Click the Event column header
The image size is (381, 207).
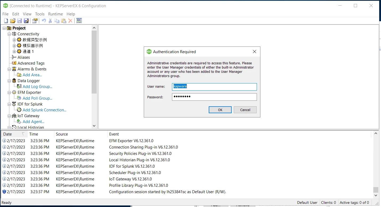pyautogui.click(x=239, y=134)
